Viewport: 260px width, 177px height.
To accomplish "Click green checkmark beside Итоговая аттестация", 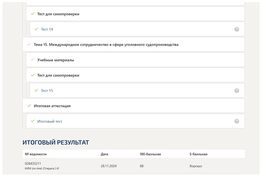I will tap(29, 105).
